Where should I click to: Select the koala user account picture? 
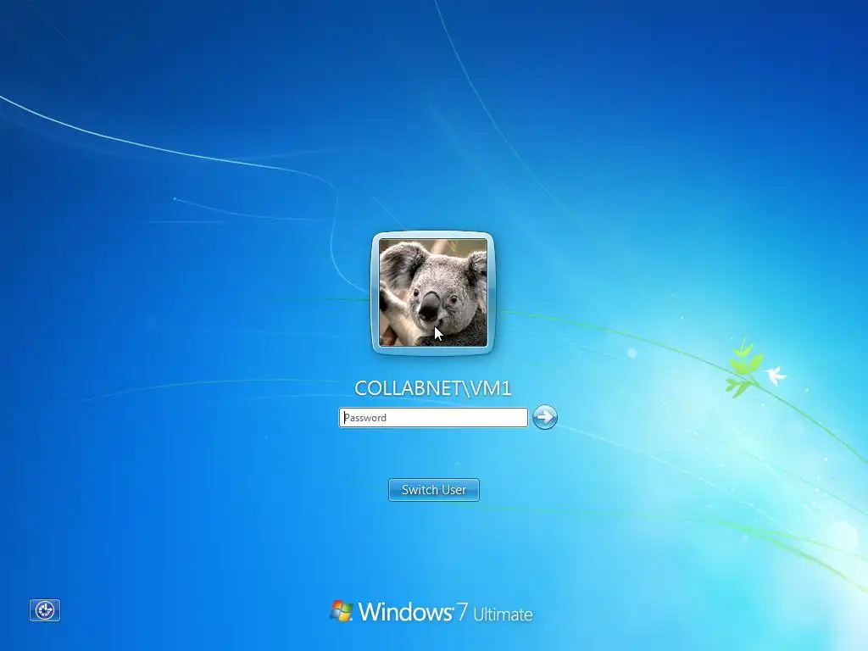point(433,292)
